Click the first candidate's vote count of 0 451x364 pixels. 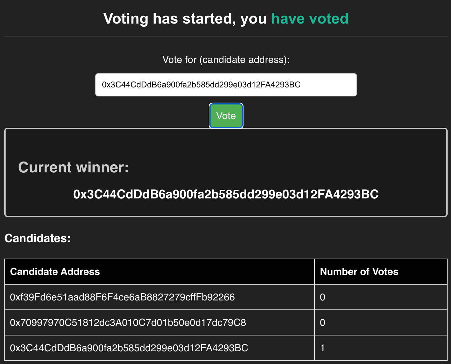(322, 297)
